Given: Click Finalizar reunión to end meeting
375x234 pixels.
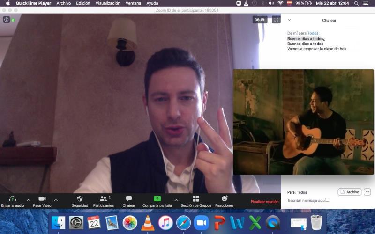Looking at the screenshot, I should [264, 202].
